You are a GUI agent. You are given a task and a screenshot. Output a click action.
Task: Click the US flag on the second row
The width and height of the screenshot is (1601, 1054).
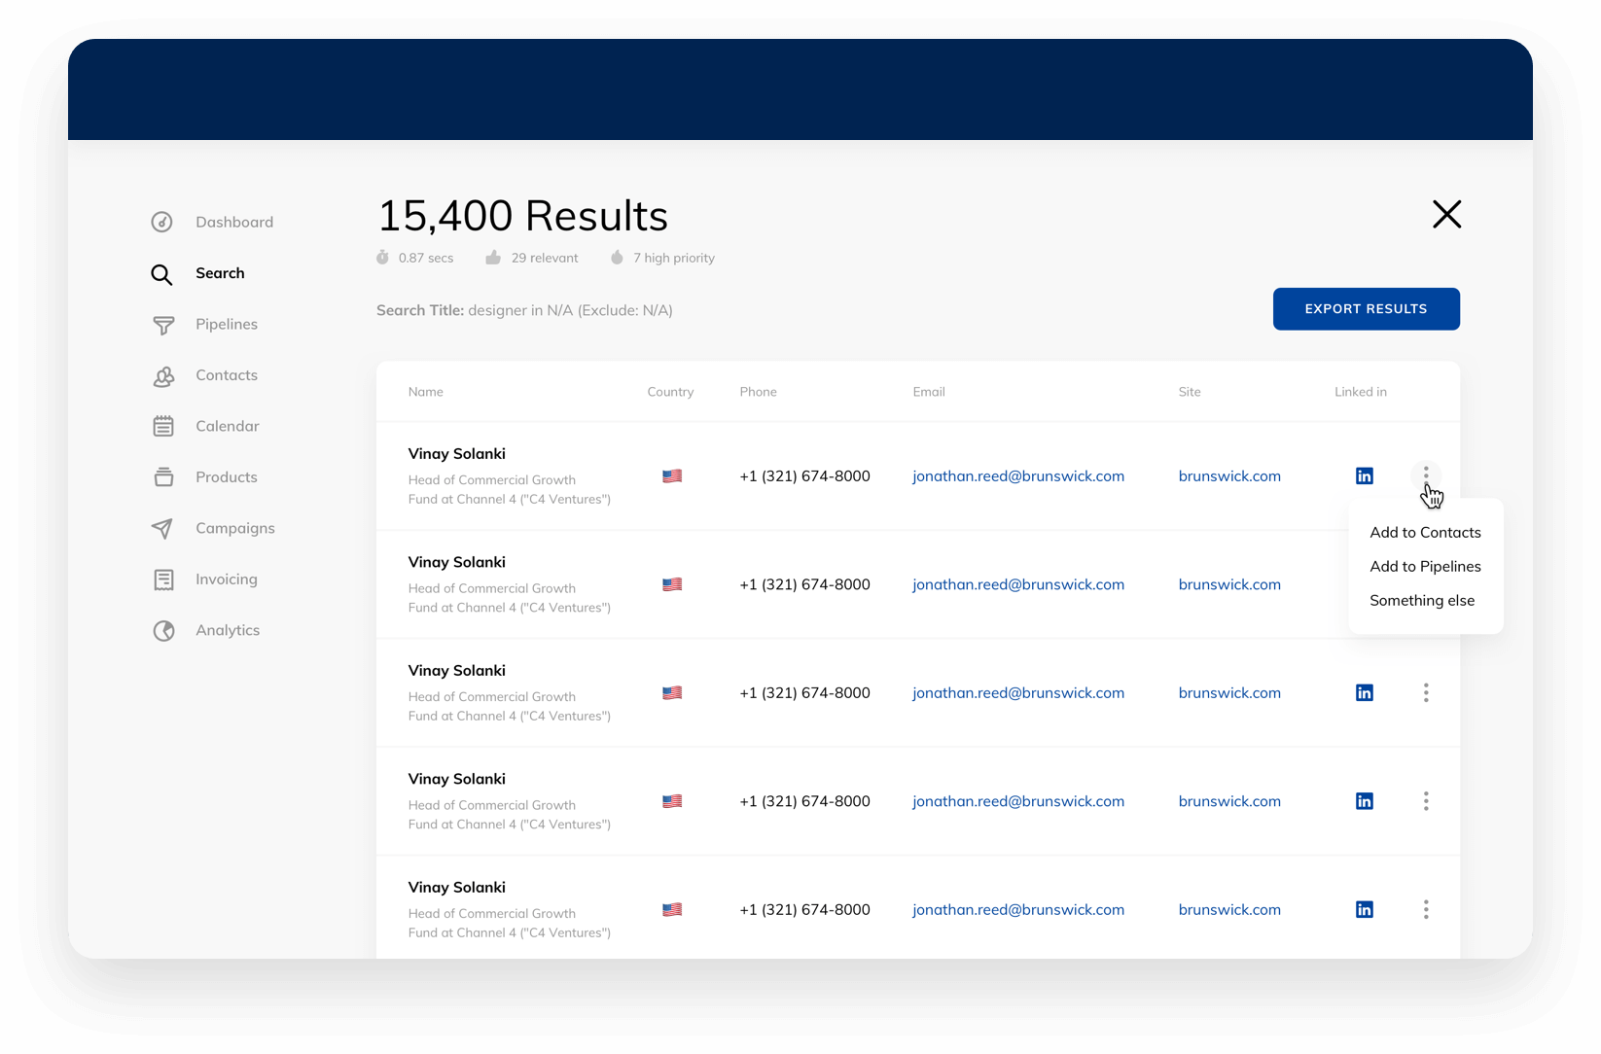[672, 584]
